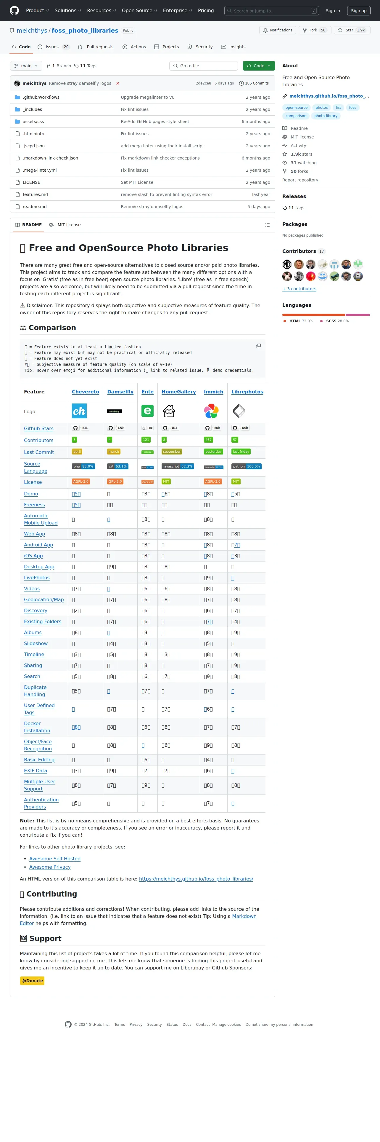Expand the main branch dropdown
This screenshot has width=380, height=1142.
click(26, 66)
